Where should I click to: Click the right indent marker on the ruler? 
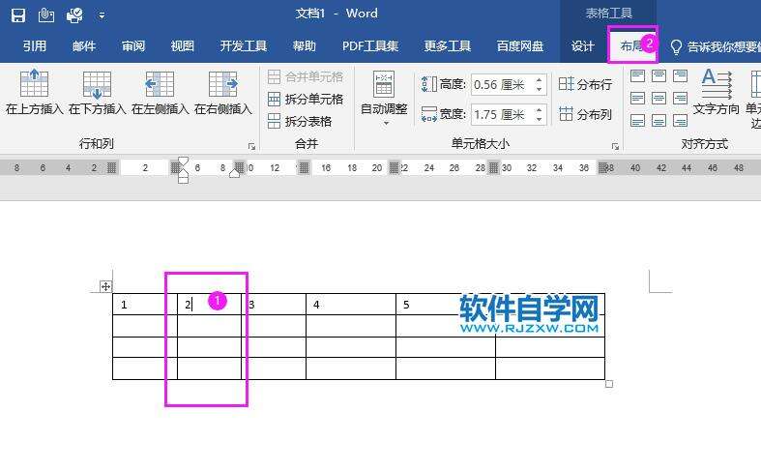pyautogui.click(x=234, y=173)
